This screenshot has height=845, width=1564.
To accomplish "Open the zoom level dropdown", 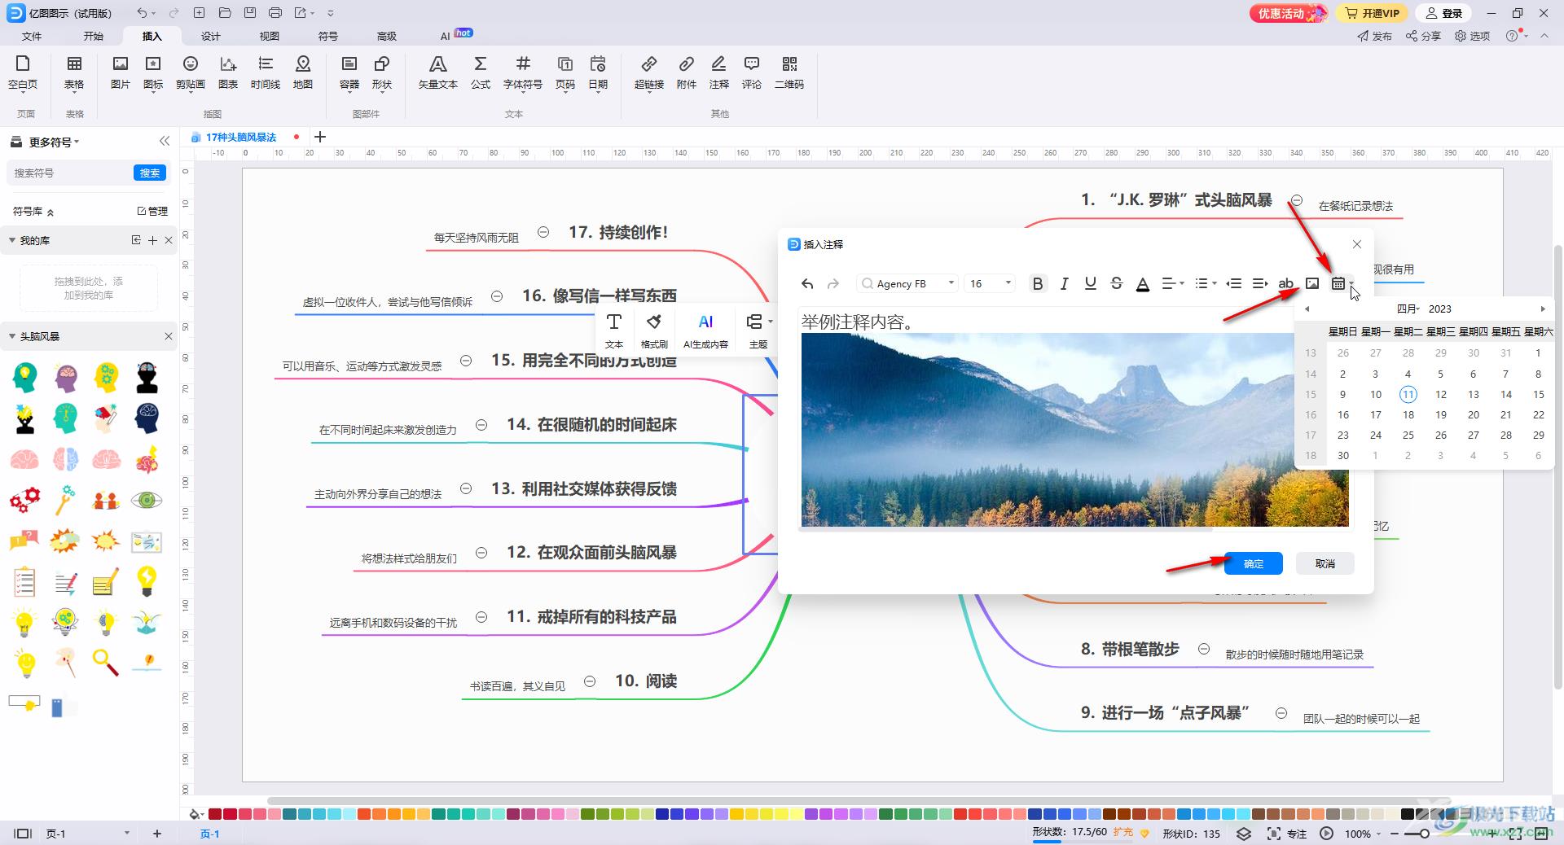I will (1379, 834).
